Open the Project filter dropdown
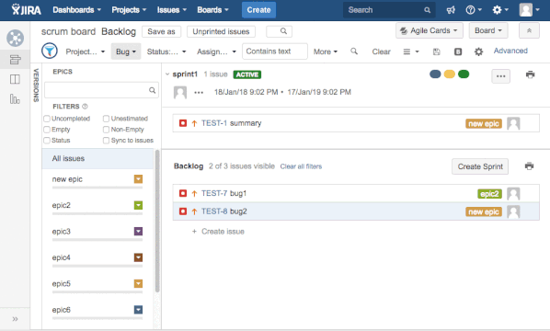Viewport: 550px width, 331px height. [86, 51]
